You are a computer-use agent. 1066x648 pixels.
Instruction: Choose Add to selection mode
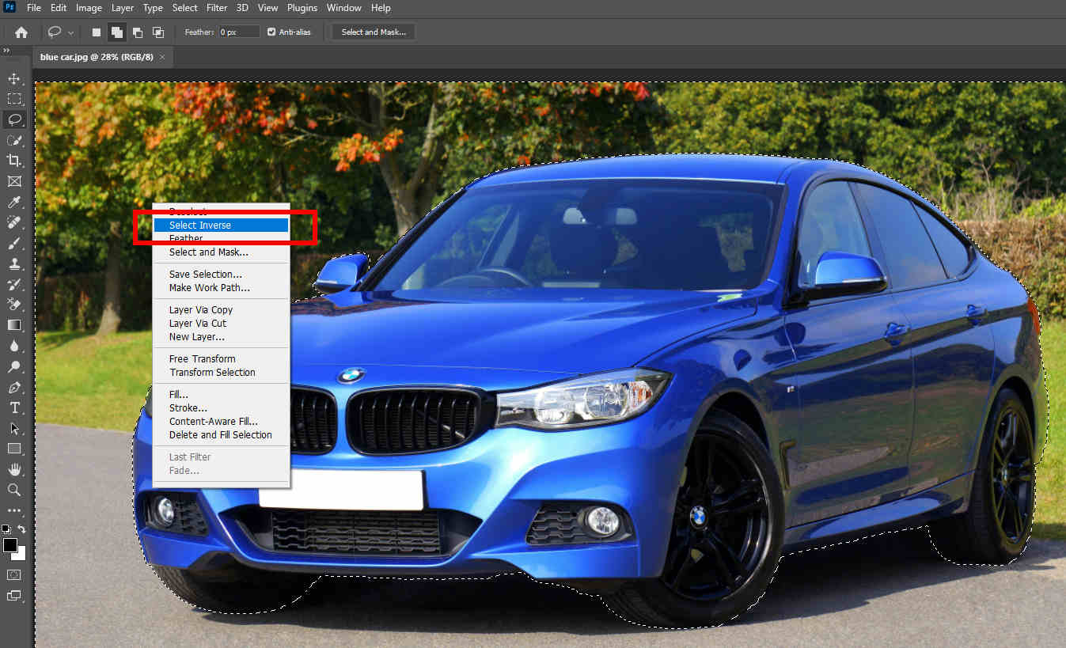(116, 32)
